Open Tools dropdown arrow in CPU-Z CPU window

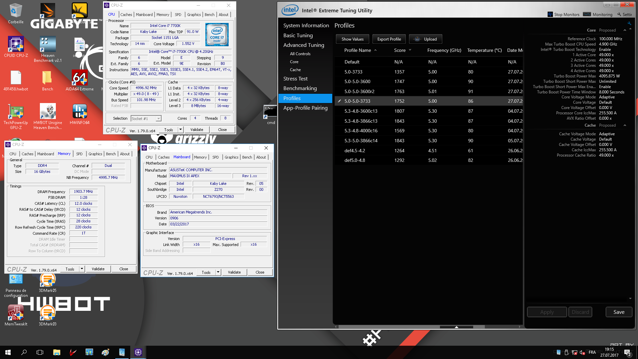click(180, 130)
